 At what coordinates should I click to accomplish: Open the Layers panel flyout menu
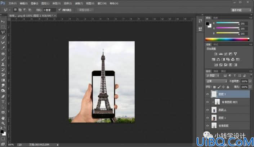tap(251, 71)
